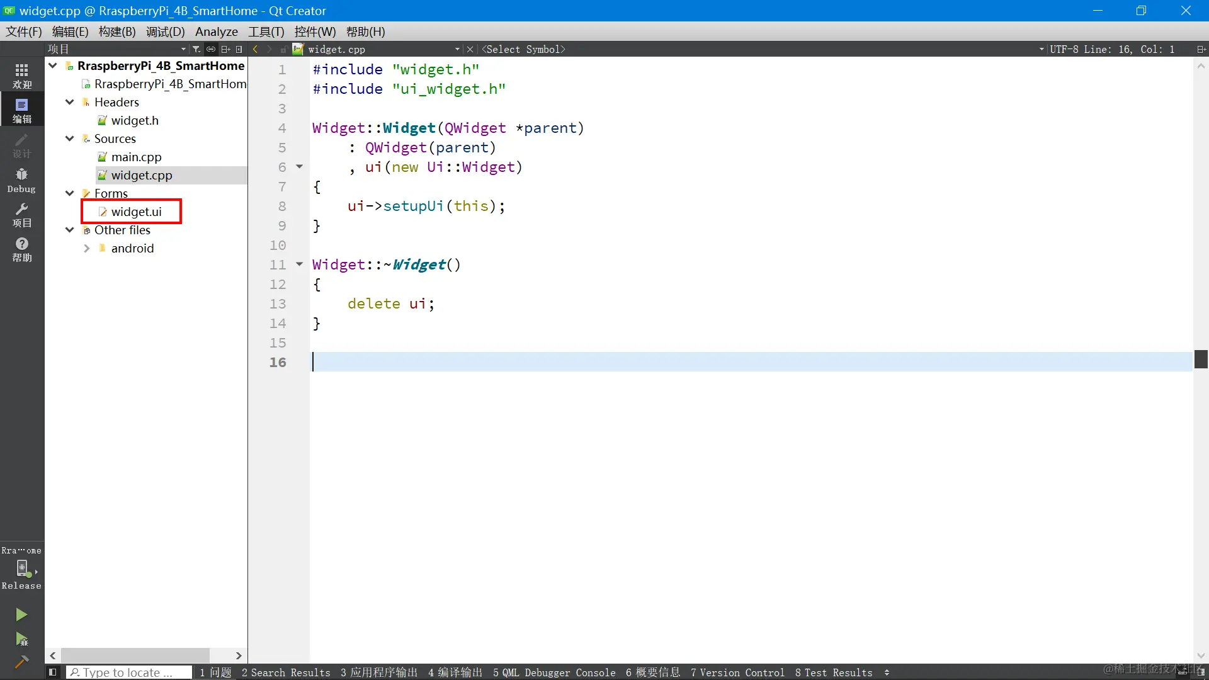1209x680 pixels.
Task: Click the Type to locate search field
Action: coord(129,672)
